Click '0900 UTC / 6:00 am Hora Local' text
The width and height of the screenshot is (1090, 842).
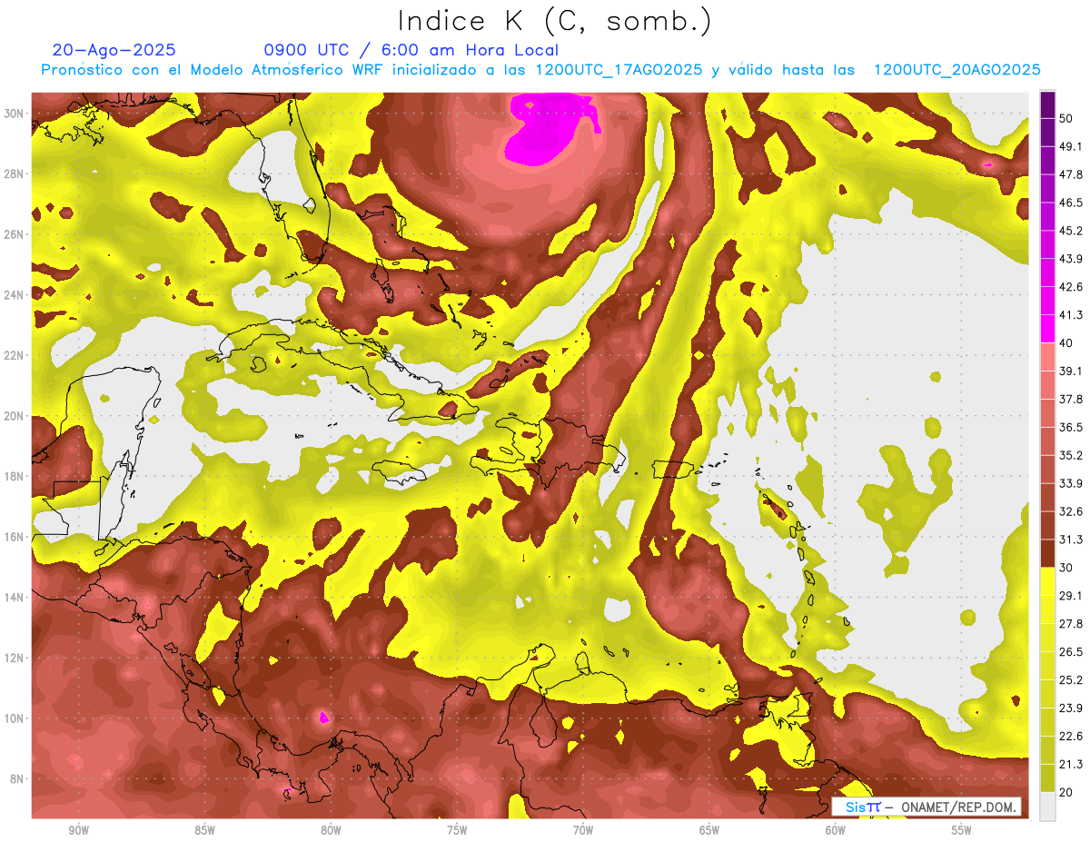(x=411, y=50)
